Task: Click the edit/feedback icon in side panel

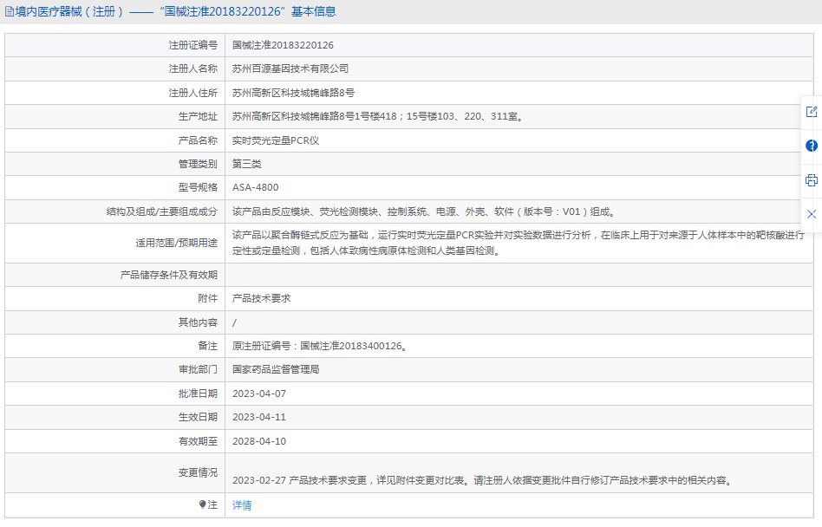Action: [x=812, y=112]
